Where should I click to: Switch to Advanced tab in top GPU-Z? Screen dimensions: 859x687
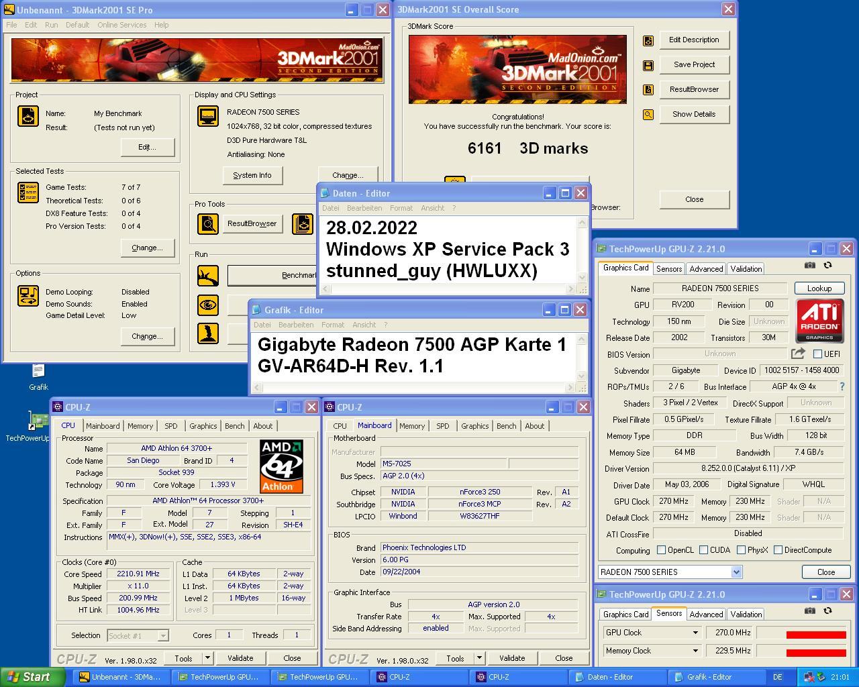click(706, 268)
